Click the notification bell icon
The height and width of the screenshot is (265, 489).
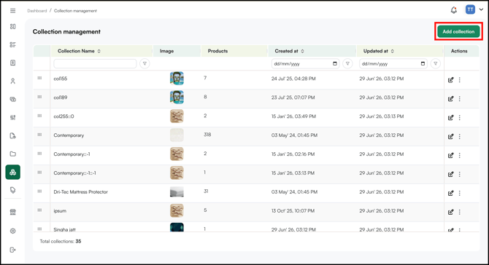pos(454,10)
